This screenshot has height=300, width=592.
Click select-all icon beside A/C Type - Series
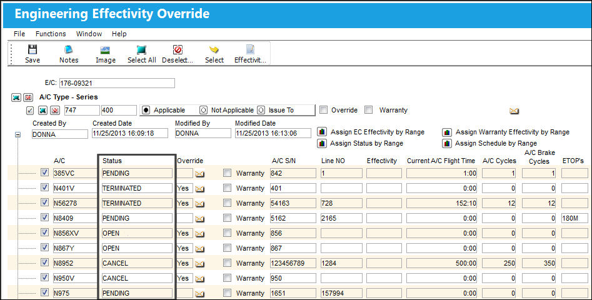16,97
